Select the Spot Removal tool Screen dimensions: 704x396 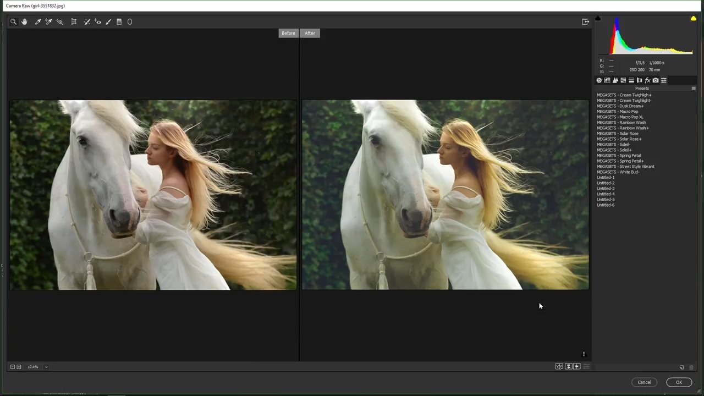coord(87,22)
